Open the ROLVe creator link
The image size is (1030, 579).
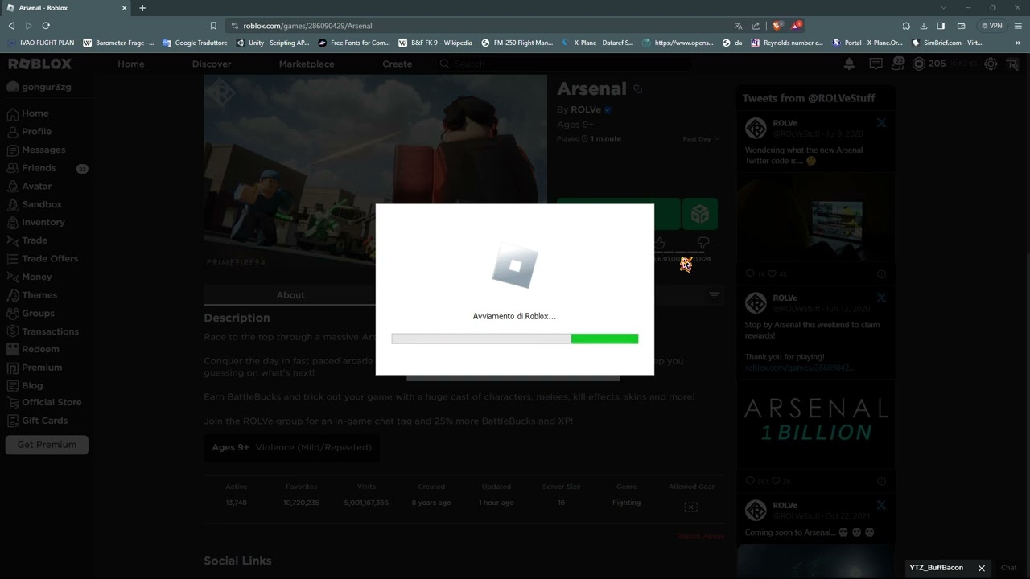pos(586,109)
